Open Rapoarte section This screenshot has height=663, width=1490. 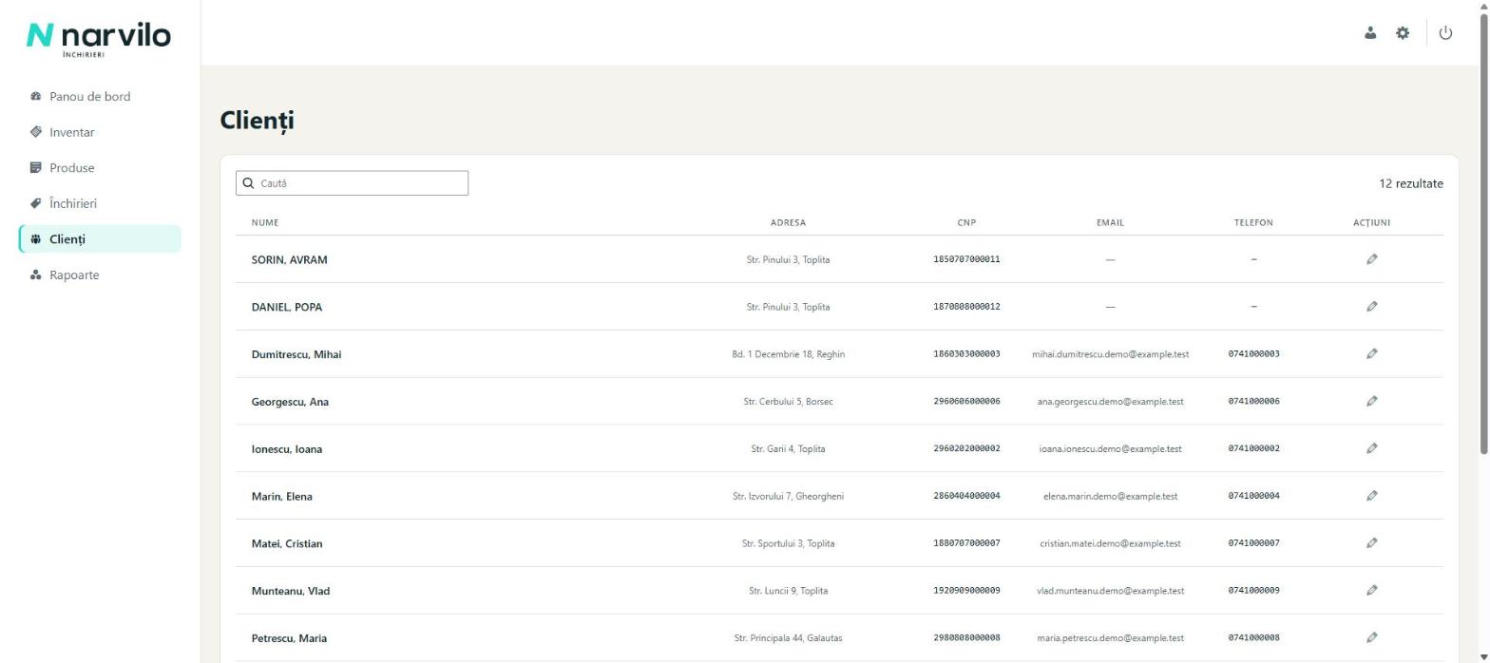pyautogui.click(x=100, y=275)
